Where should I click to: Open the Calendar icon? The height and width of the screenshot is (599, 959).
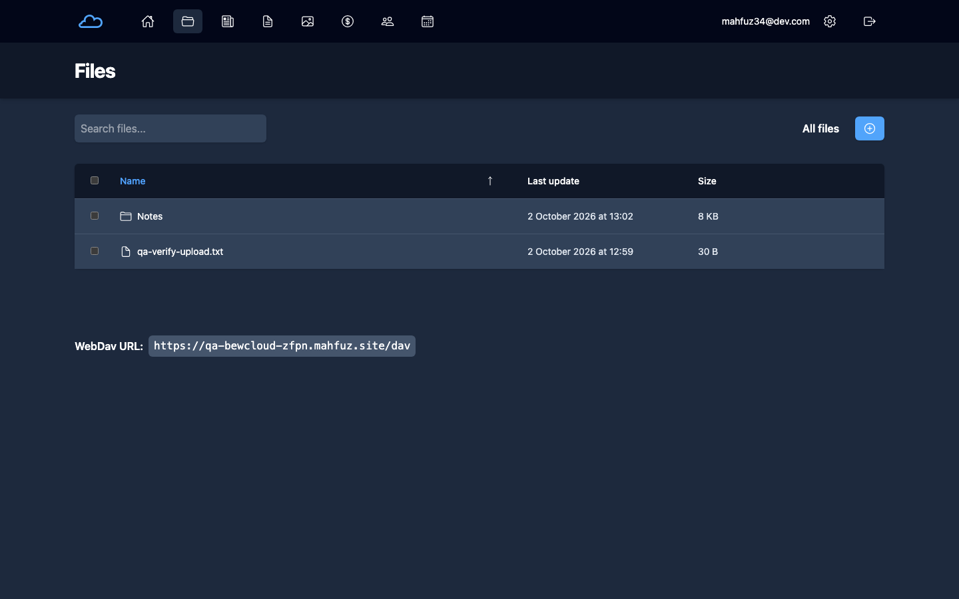(x=428, y=21)
